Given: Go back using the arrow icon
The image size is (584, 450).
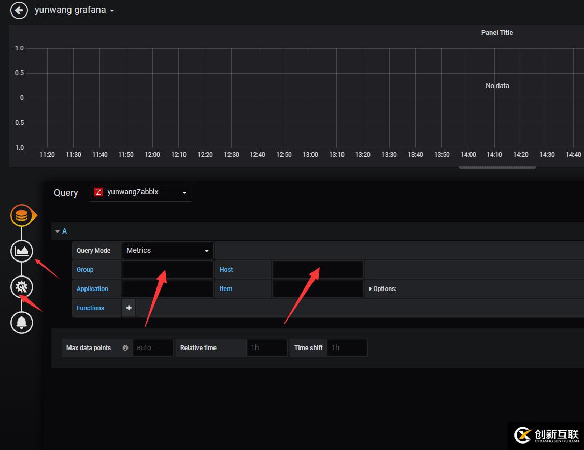Looking at the screenshot, I should coord(19,10).
